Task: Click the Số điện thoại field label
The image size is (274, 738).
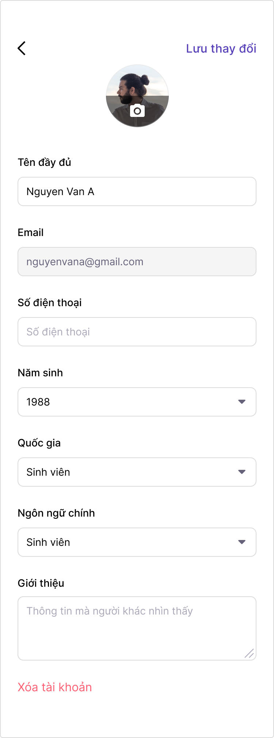Action: tap(50, 303)
